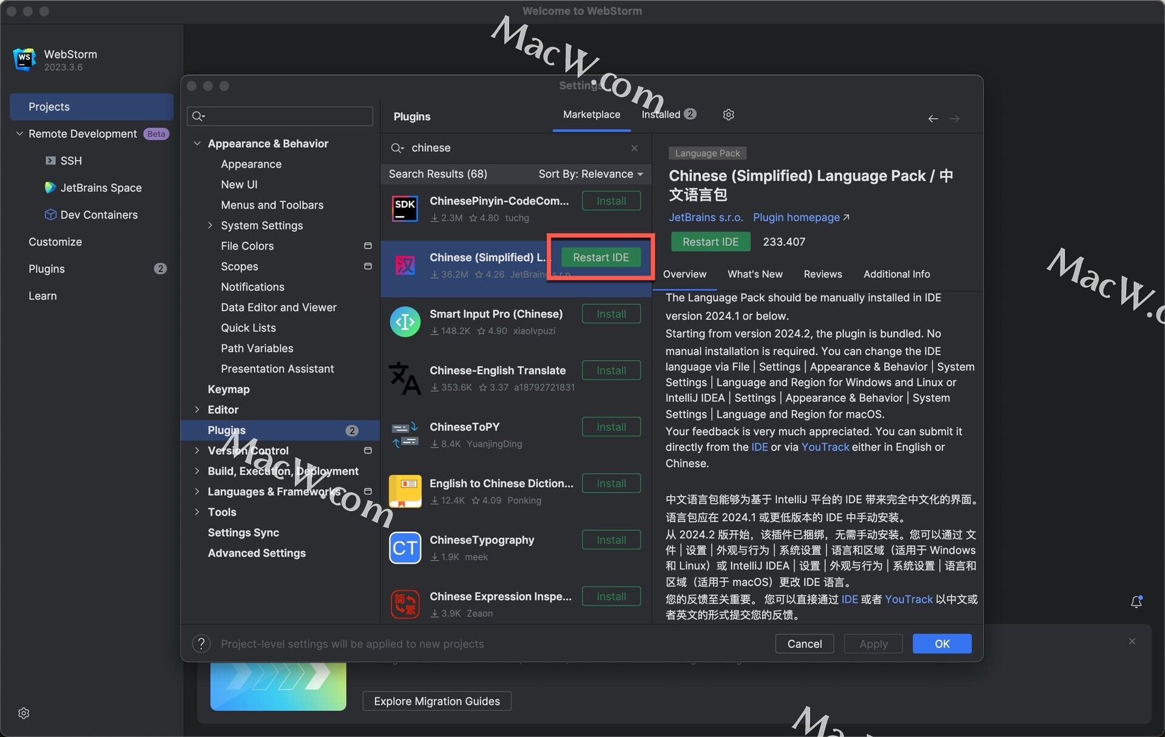1165x737 pixels.
Task: Focus plugin marketplace search field with 'chinese'
Action: click(516, 148)
